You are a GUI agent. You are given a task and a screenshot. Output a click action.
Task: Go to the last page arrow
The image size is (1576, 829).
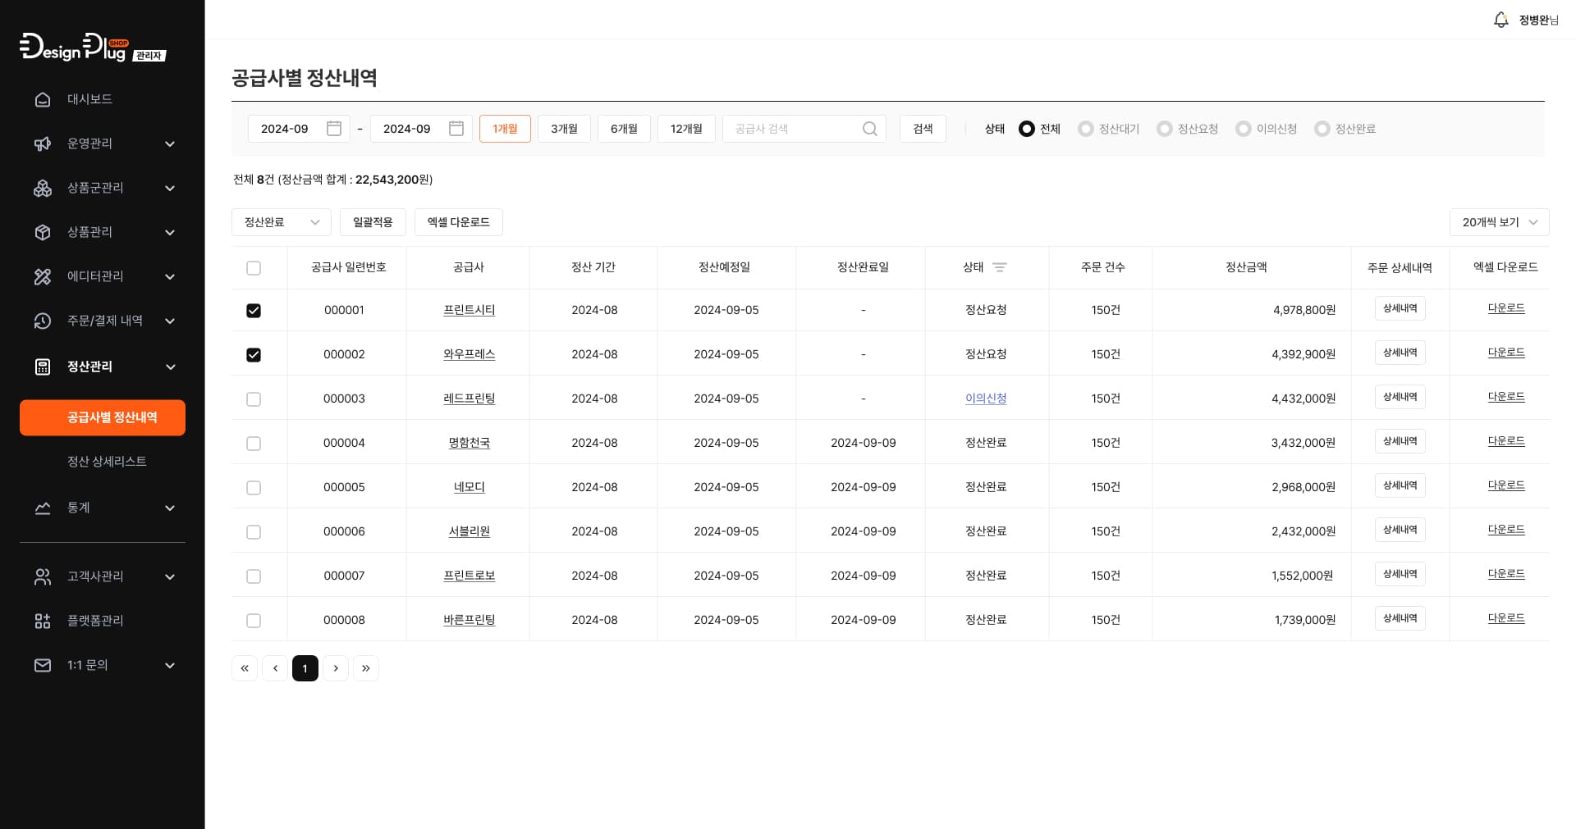(366, 668)
